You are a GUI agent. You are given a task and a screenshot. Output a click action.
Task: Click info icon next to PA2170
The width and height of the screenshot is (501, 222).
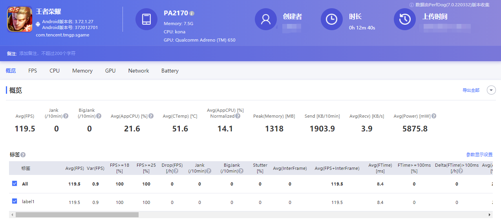192,13
